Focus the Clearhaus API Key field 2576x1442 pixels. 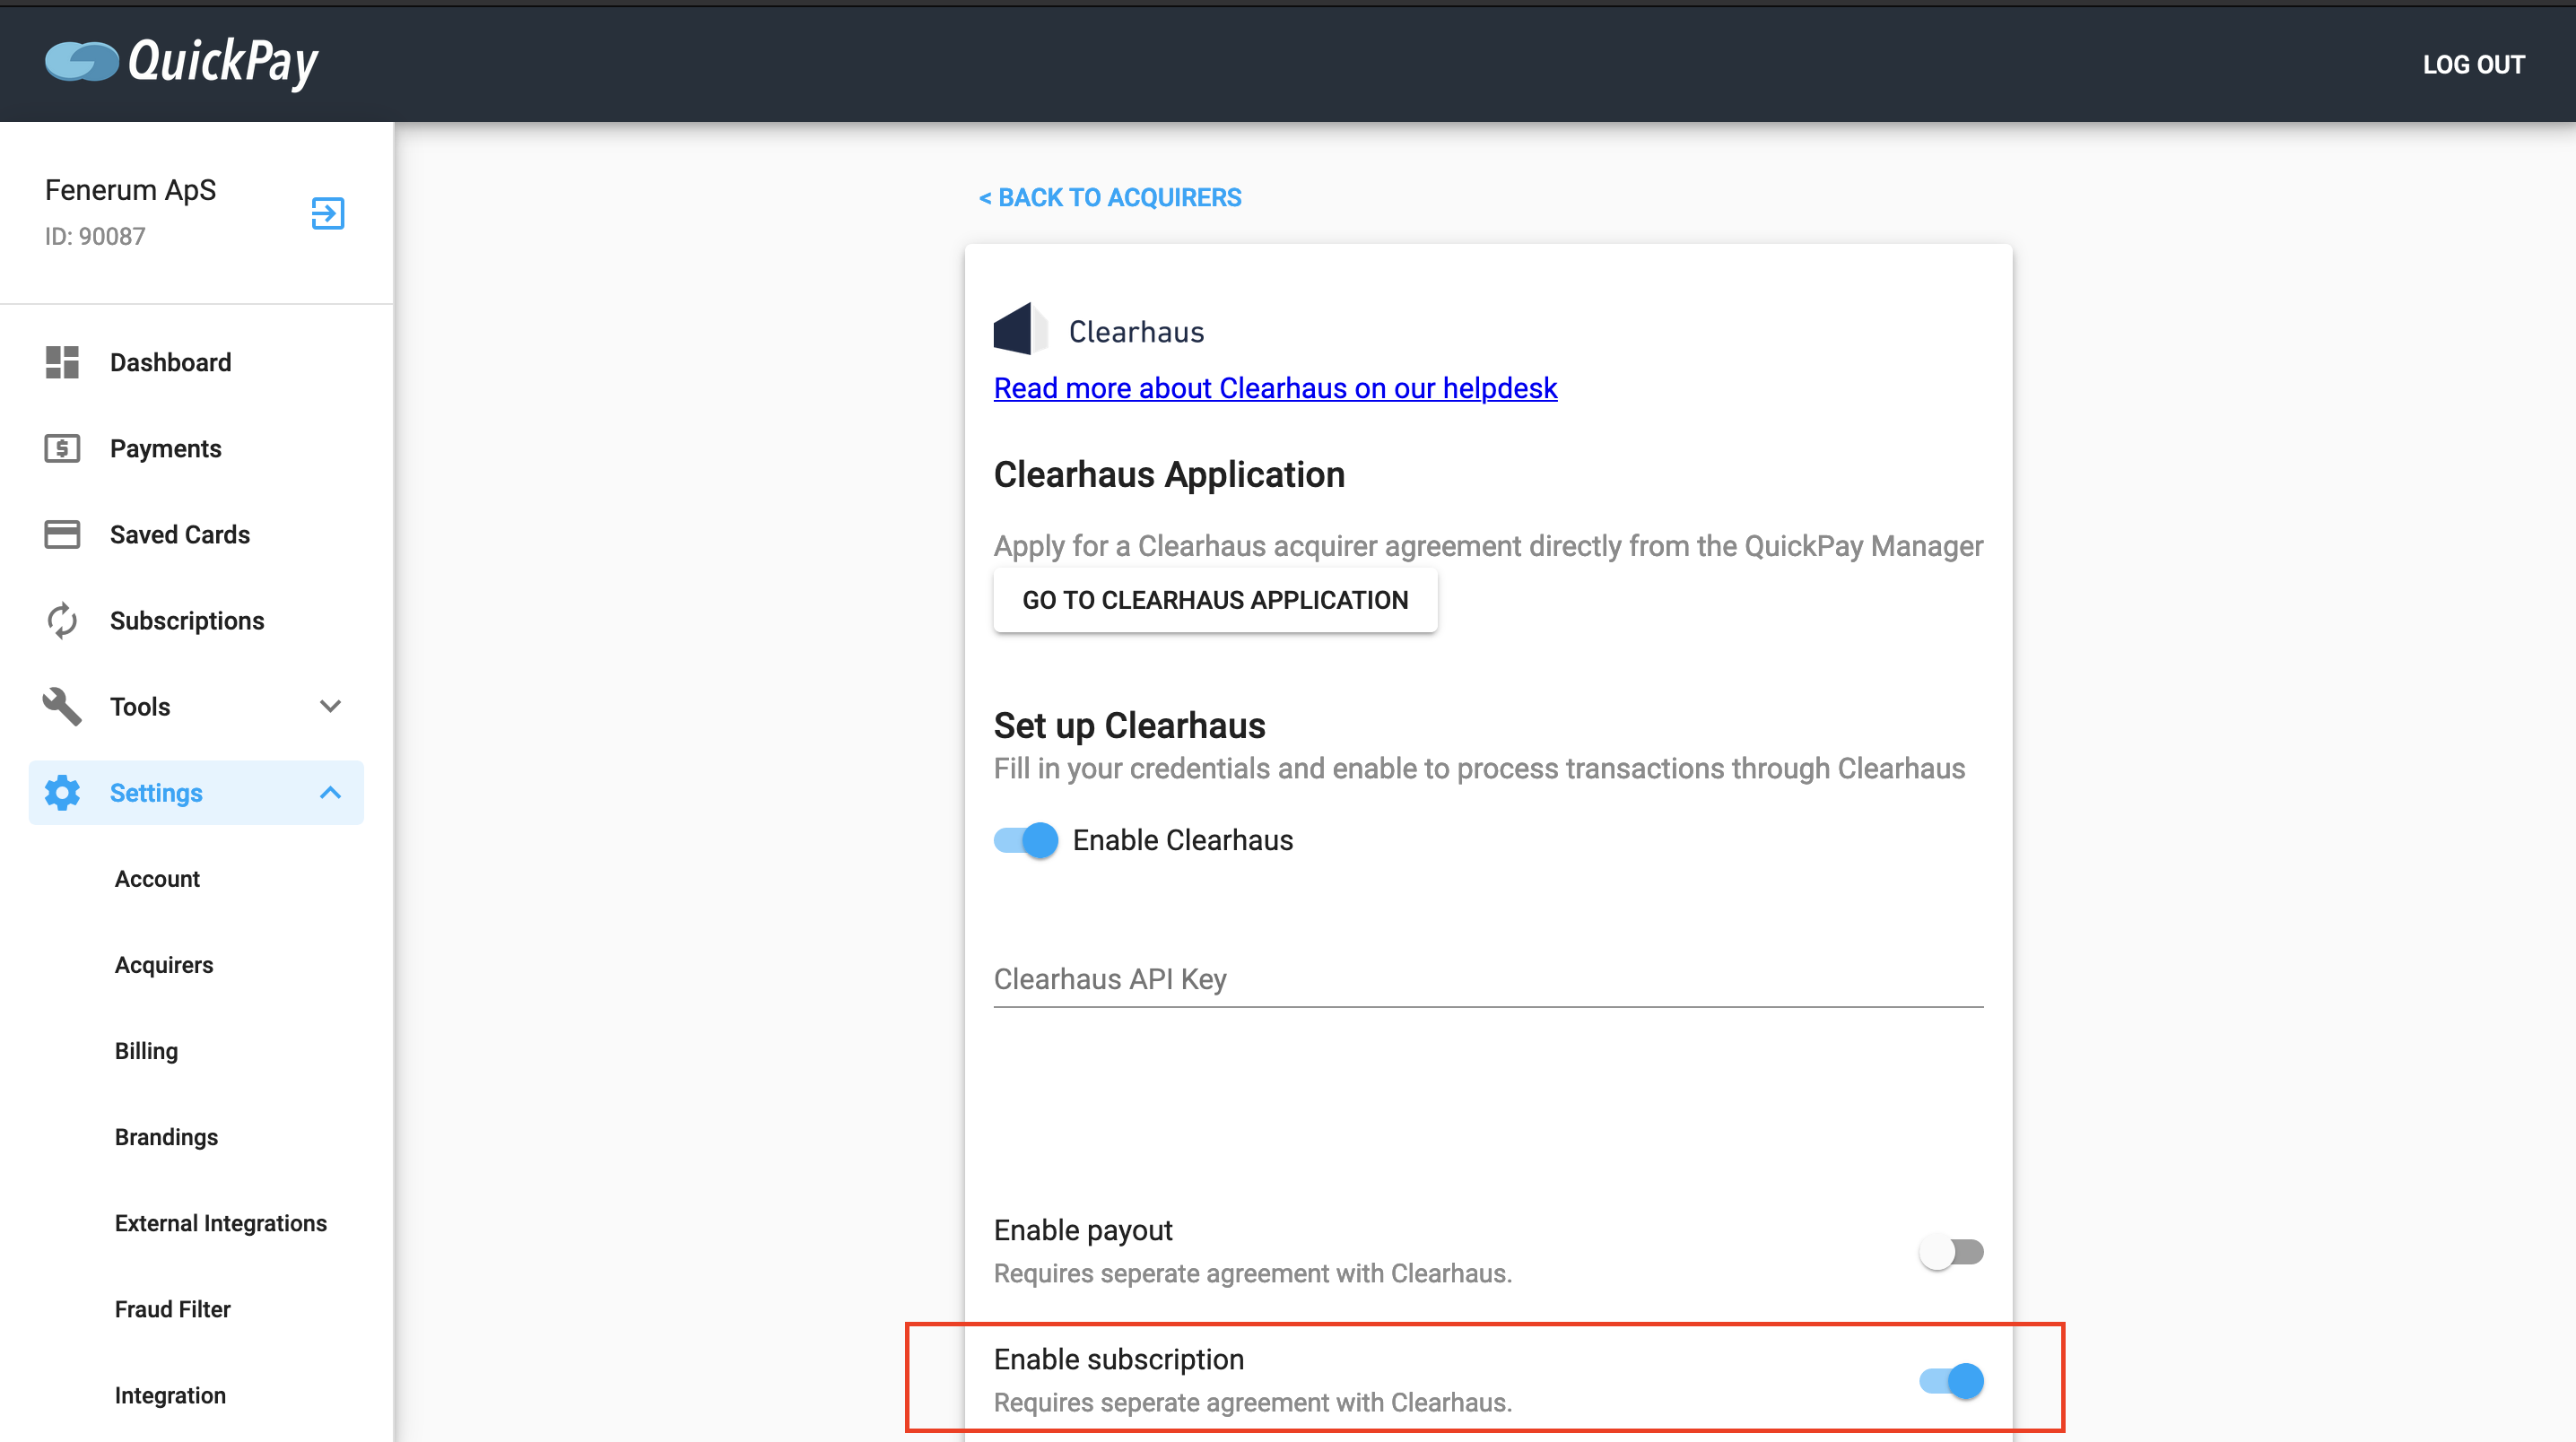[x=1488, y=979]
